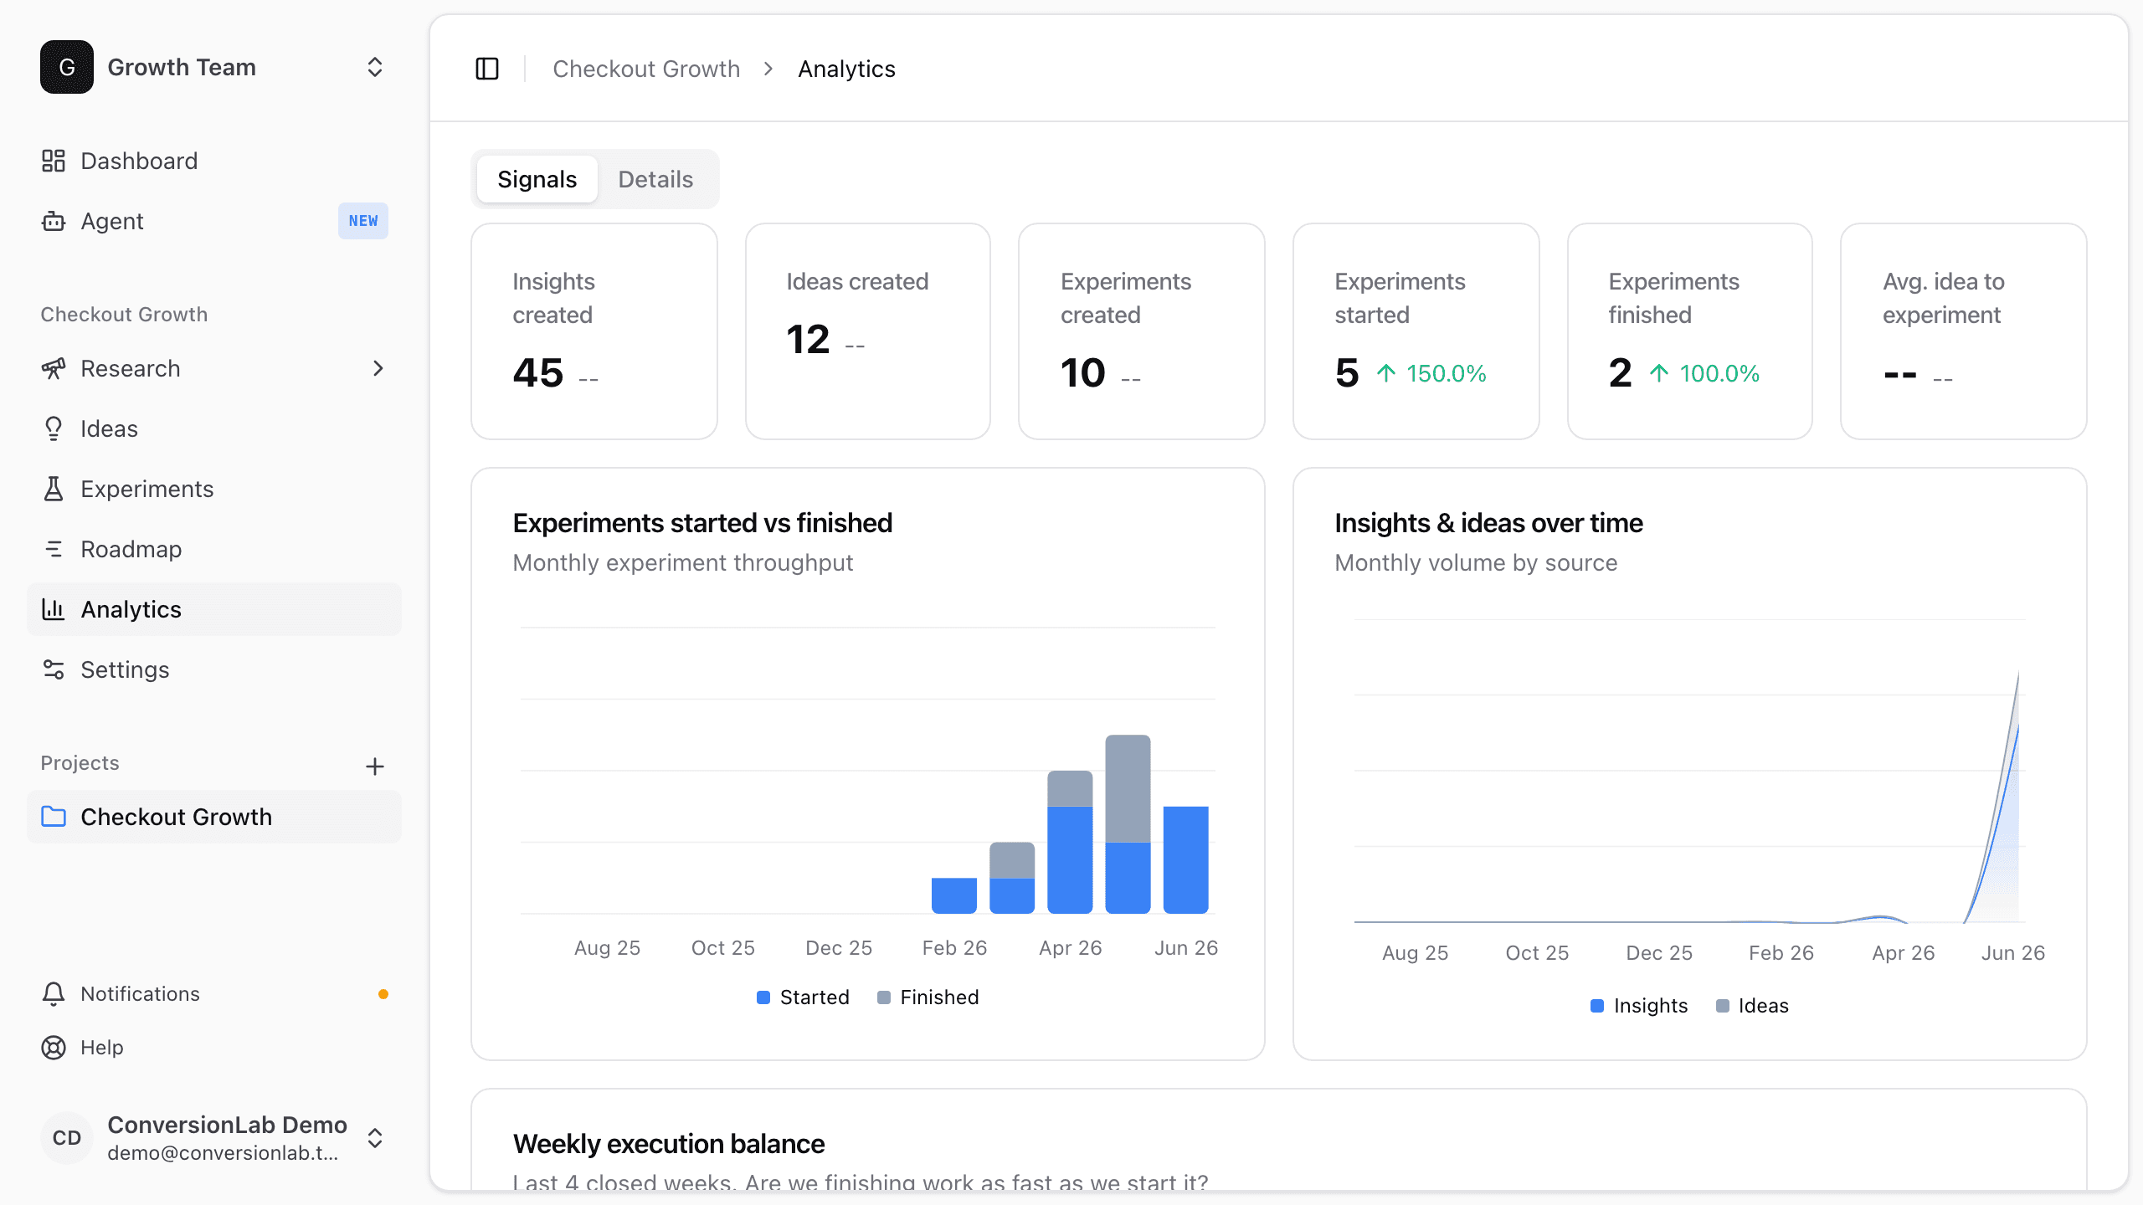This screenshot has height=1205, width=2143.
Task: Open the Growth Team switcher chevrons
Action: pos(375,67)
